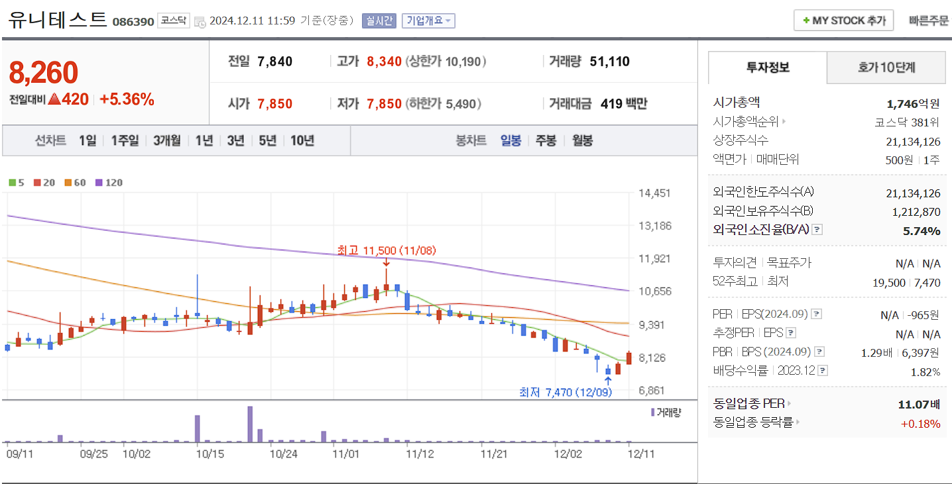Viewport: 952px width, 484px height.
Task: Switch to the 호가10단계 tab
Action: click(x=886, y=68)
